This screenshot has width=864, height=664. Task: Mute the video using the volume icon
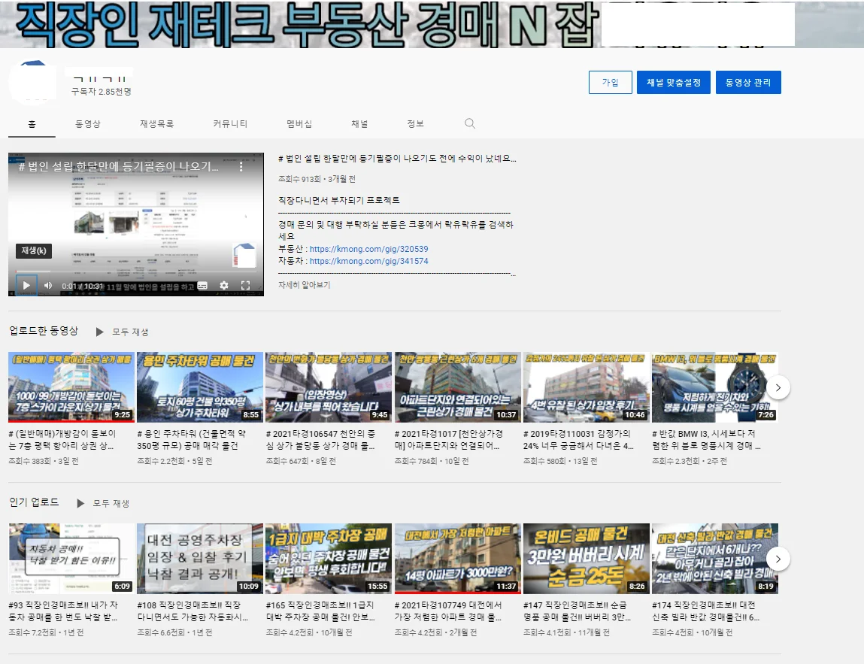47,286
